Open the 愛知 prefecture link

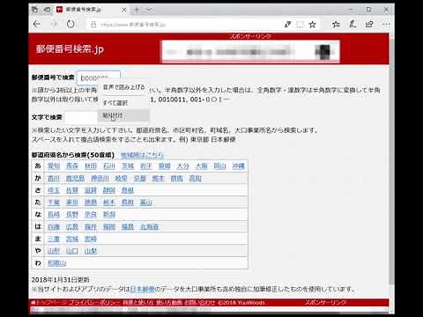point(54,166)
